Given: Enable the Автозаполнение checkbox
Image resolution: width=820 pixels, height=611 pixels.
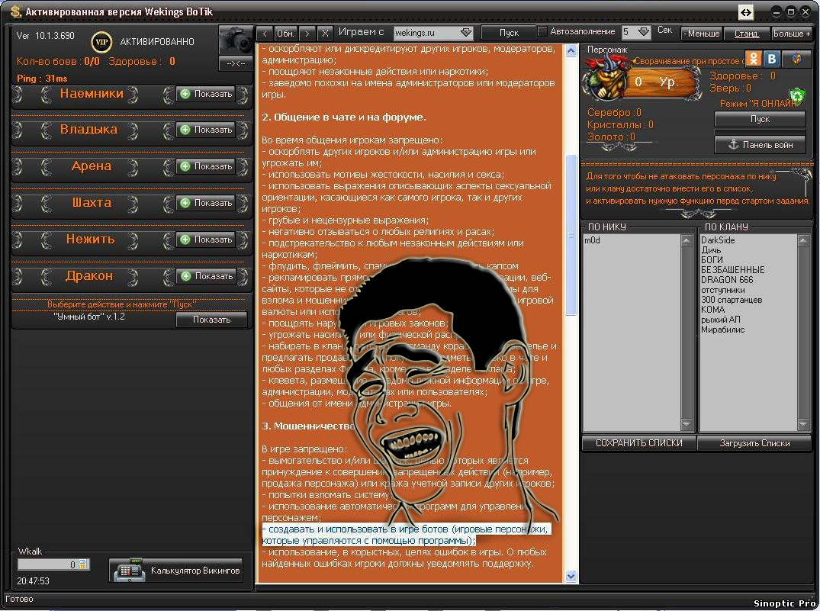Looking at the screenshot, I should pos(542,31).
